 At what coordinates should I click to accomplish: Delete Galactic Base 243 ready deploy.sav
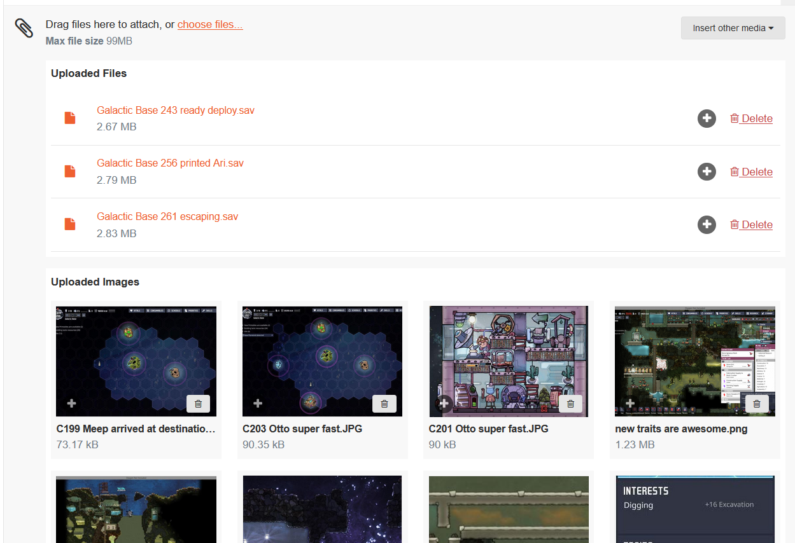click(x=751, y=118)
